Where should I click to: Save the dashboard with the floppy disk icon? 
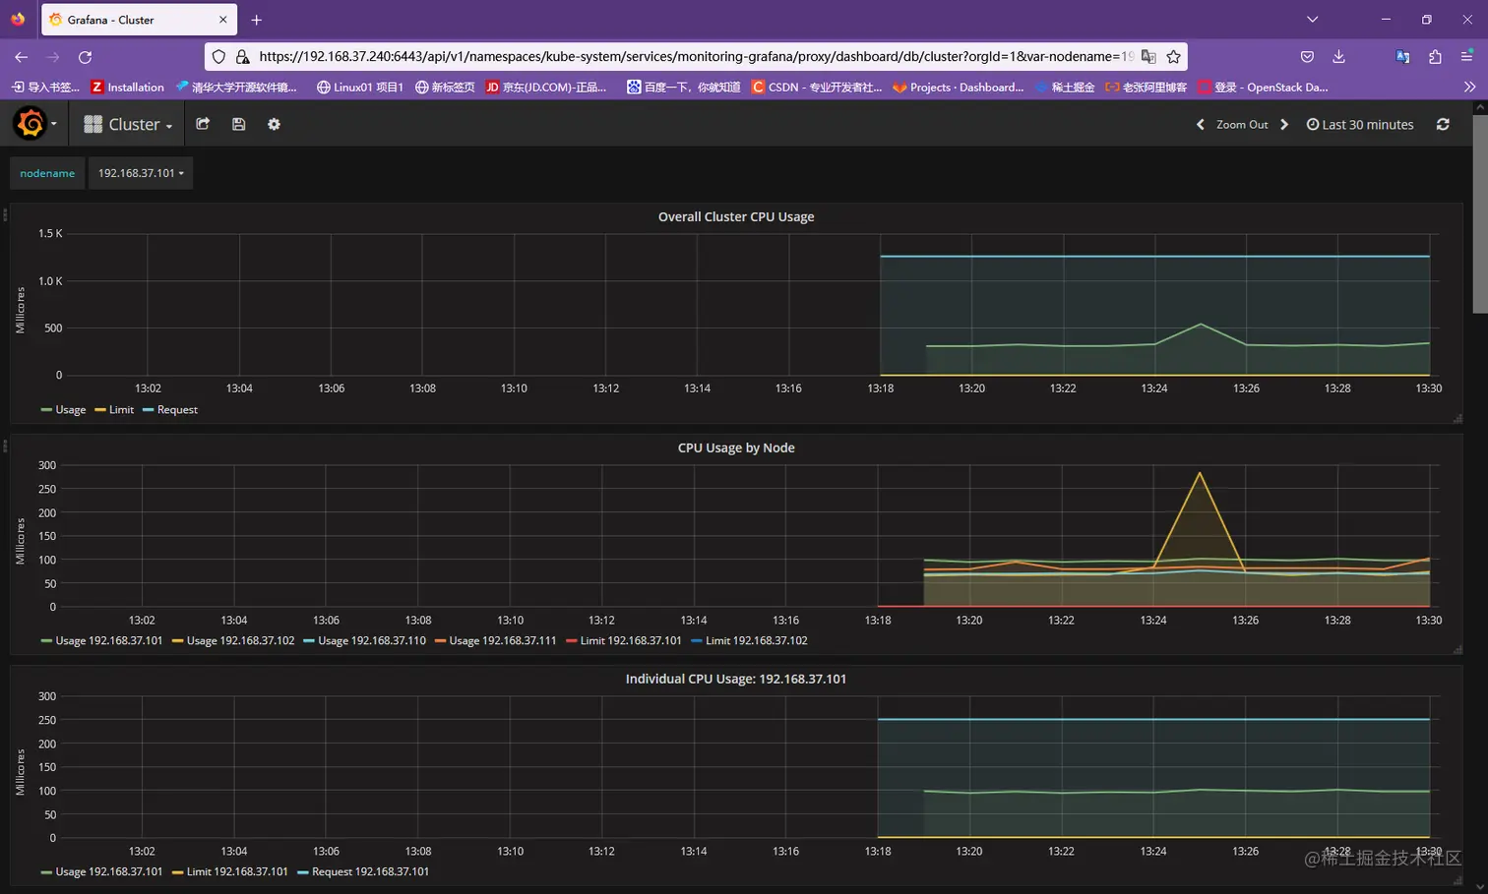[238, 124]
